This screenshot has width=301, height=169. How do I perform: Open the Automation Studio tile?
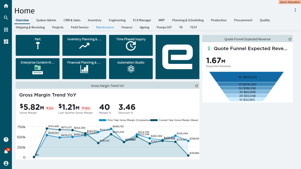point(131,69)
